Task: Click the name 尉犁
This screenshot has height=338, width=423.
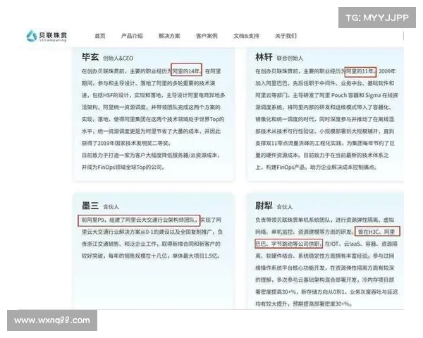Action: pyautogui.click(x=264, y=206)
